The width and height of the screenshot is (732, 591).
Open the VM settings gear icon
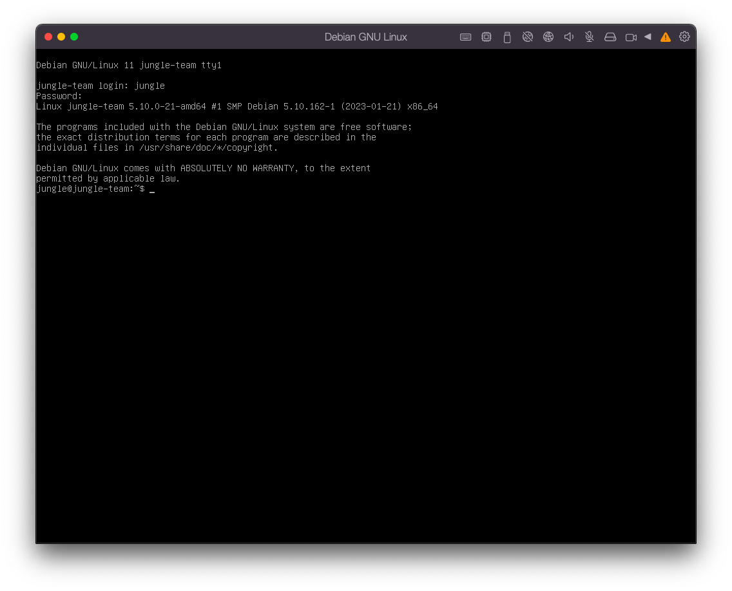pyautogui.click(x=684, y=37)
